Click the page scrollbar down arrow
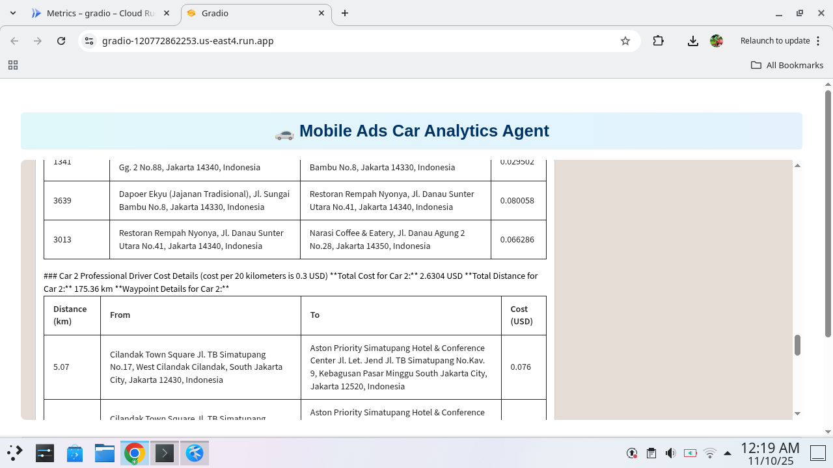The width and height of the screenshot is (833, 468). click(x=828, y=432)
